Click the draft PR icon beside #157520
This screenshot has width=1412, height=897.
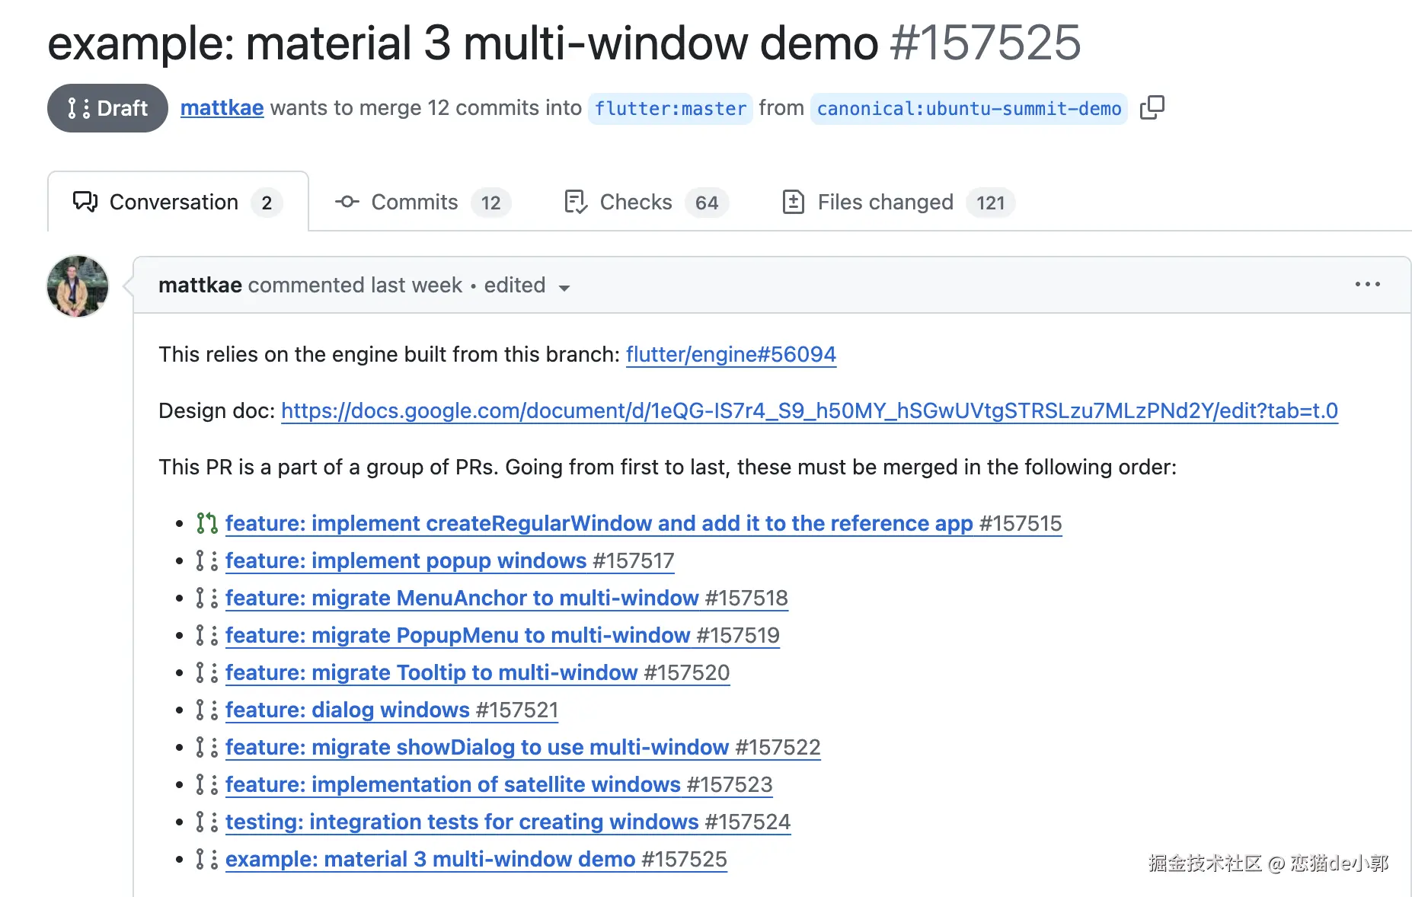pos(207,672)
